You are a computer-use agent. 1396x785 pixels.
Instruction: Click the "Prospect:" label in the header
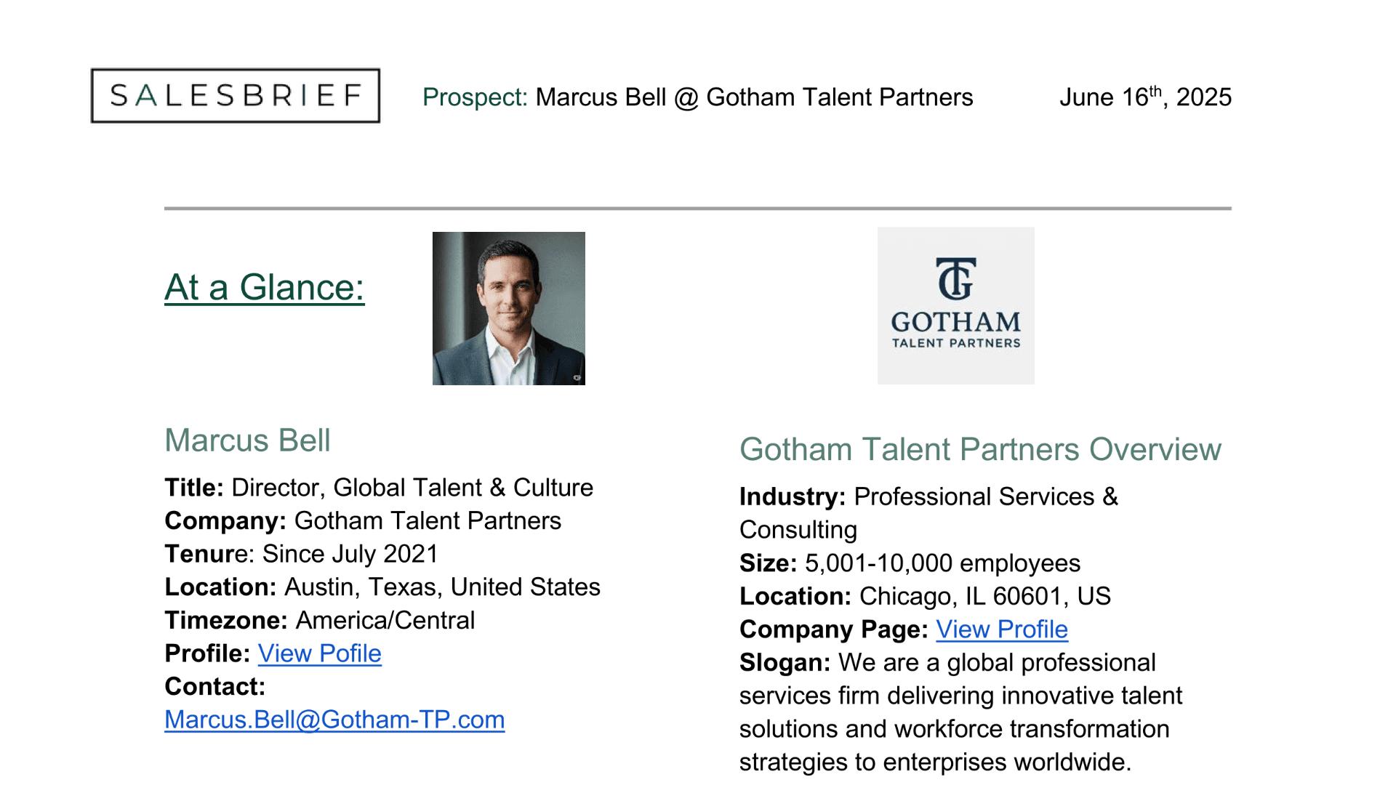475,97
